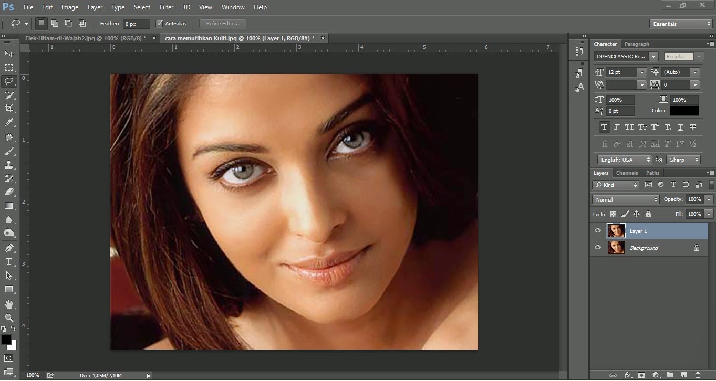Click the Character panel text Color swatch
Image resolution: width=716 pixels, height=381 pixels.
click(x=684, y=111)
